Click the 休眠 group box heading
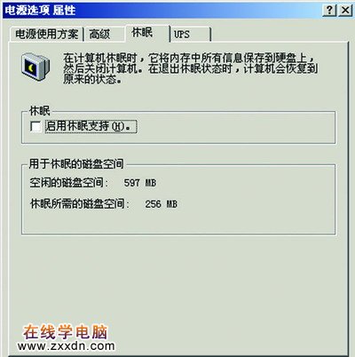This screenshot has width=355, height=357. point(40,111)
